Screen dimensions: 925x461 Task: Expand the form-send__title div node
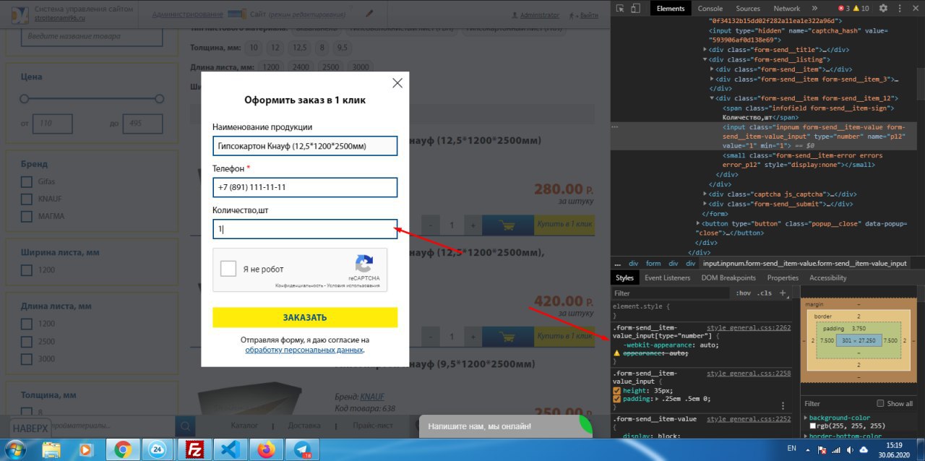(x=705, y=50)
